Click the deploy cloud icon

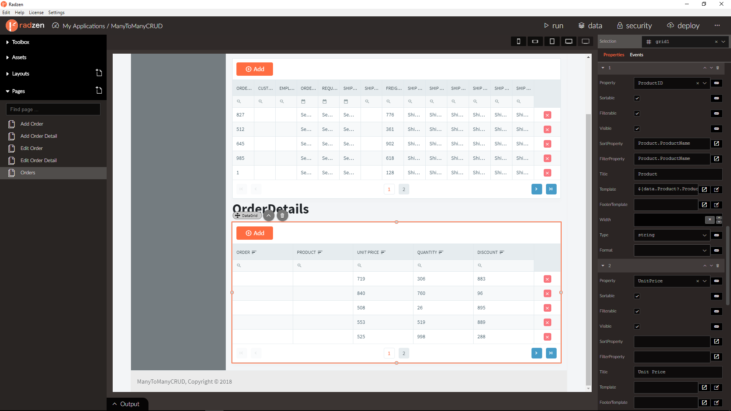coord(670,25)
